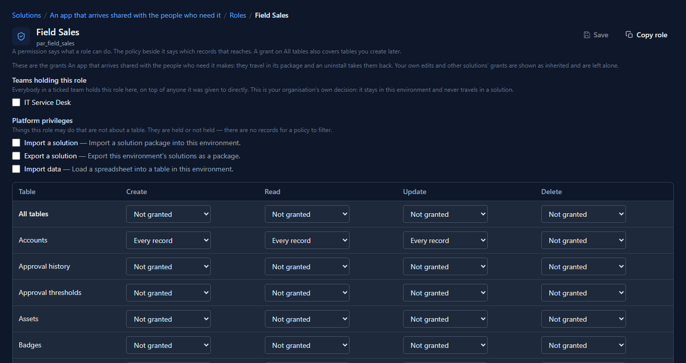Open the Badges Read dropdown
The image size is (686, 363).
click(x=307, y=345)
